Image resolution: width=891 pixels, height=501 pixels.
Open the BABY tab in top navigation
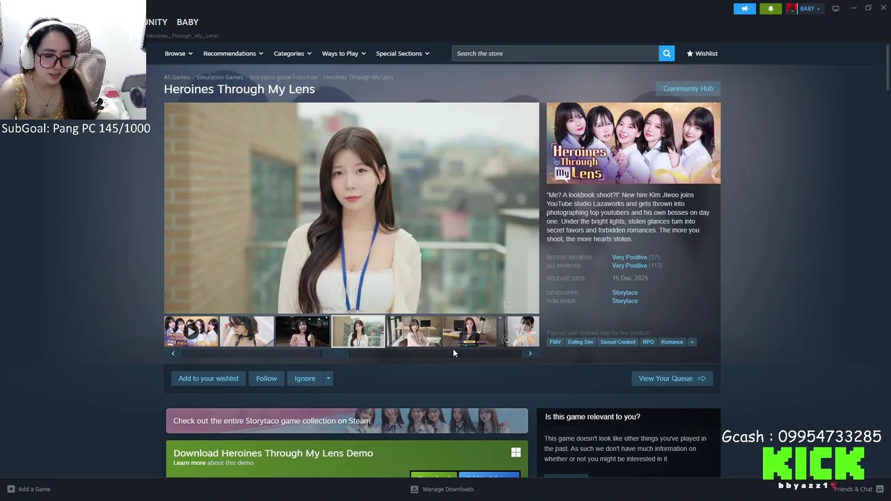[187, 22]
